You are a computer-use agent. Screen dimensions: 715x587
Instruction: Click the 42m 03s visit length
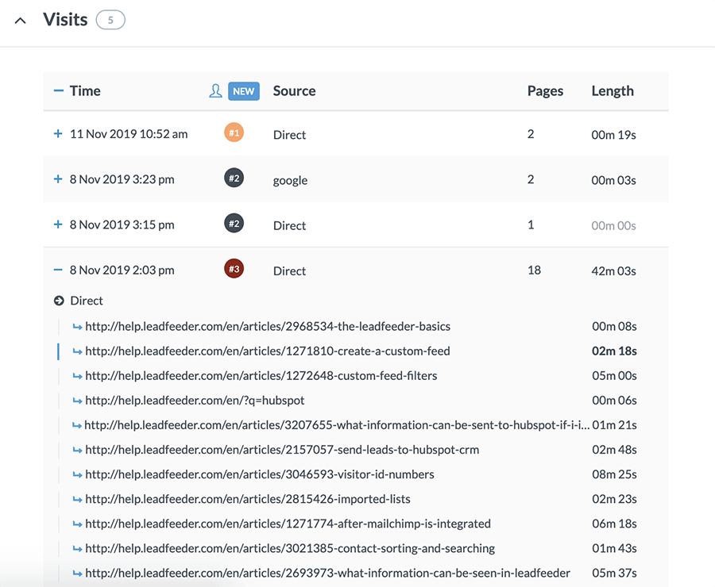pos(613,271)
